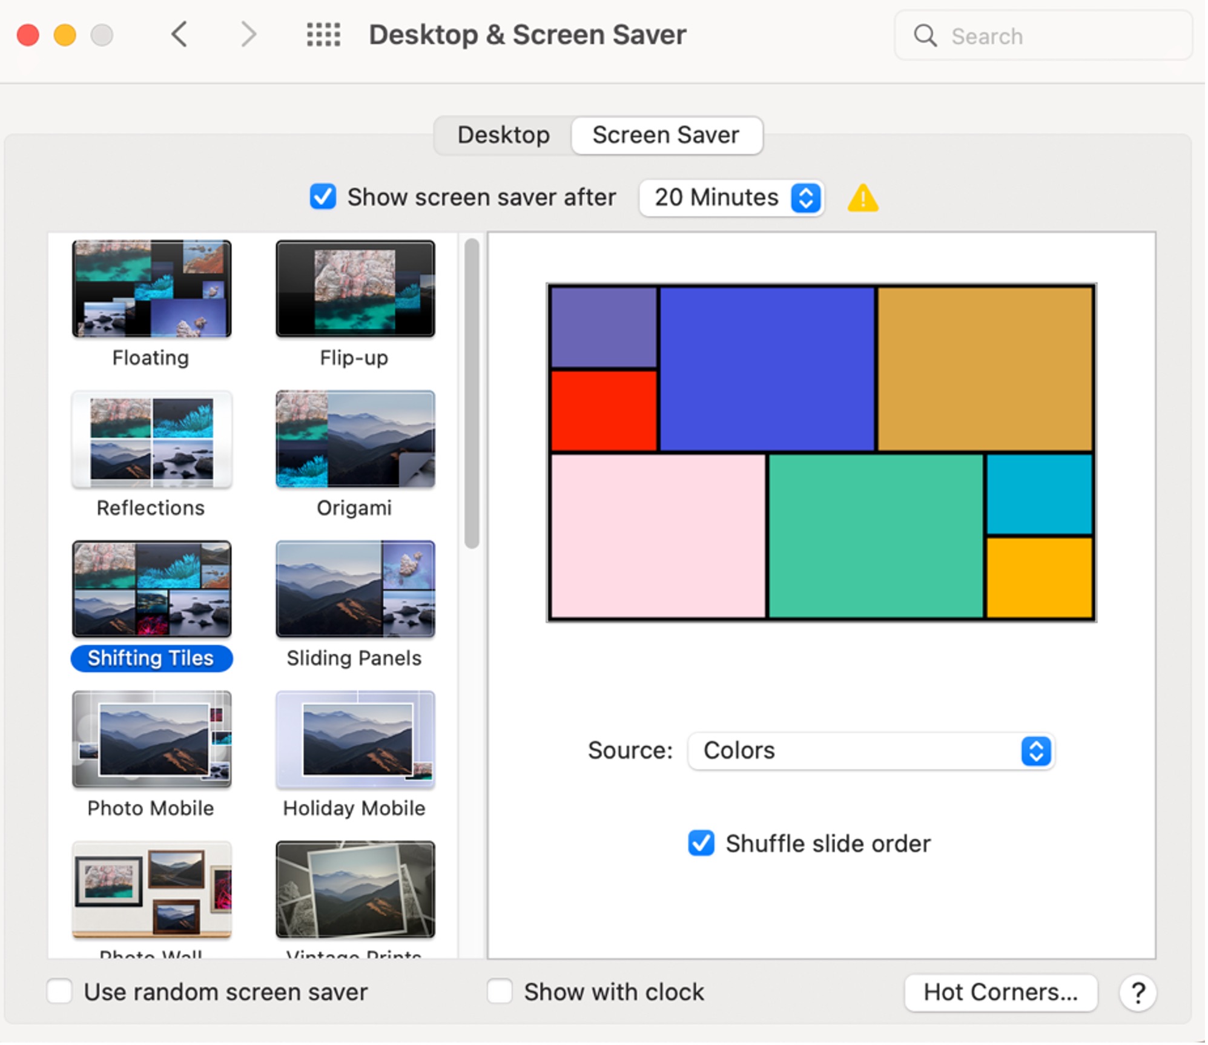Select the Floating screen saver thumbnail
This screenshot has height=1045, width=1208.
tap(151, 289)
